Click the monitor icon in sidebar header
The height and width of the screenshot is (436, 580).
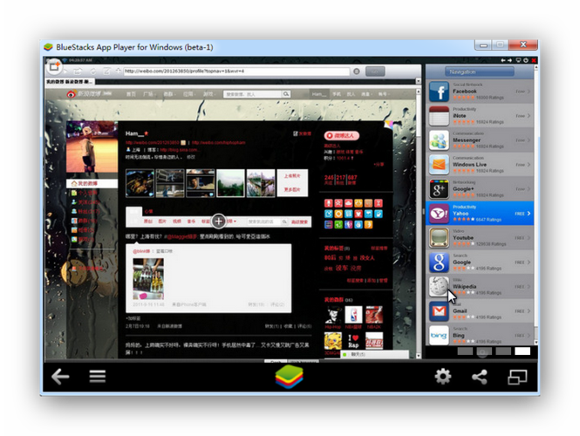pyautogui.click(x=519, y=60)
